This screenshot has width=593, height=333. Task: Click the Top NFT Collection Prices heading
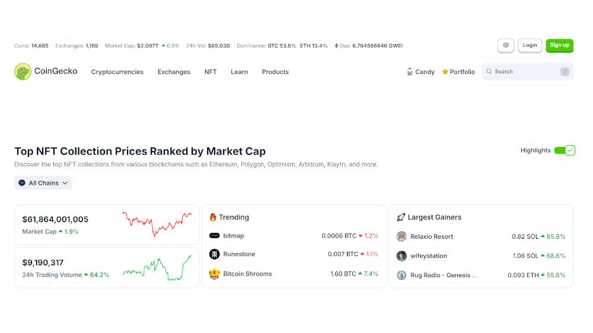click(x=140, y=151)
